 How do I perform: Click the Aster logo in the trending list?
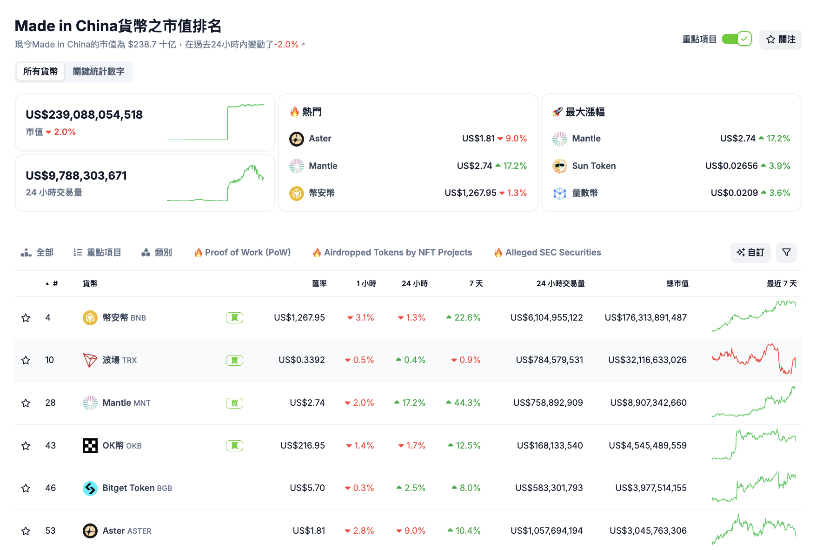297,138
